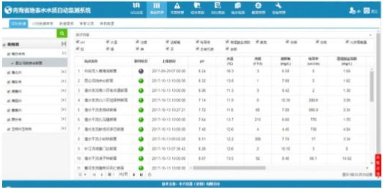
Task: Toggle the first second-row factor checkbox
Action: (78, 49)
